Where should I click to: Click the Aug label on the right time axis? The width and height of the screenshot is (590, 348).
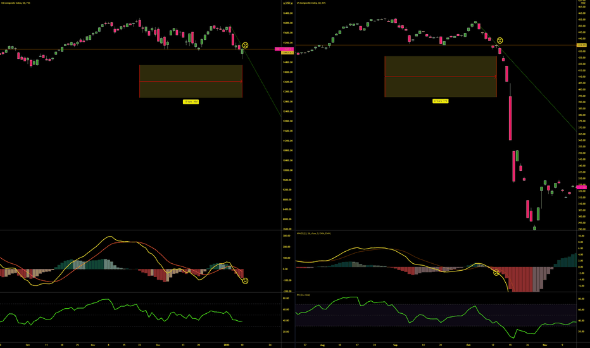[x=322, y=345]
